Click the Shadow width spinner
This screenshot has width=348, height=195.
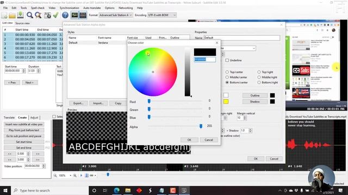(x=250, y=131)
